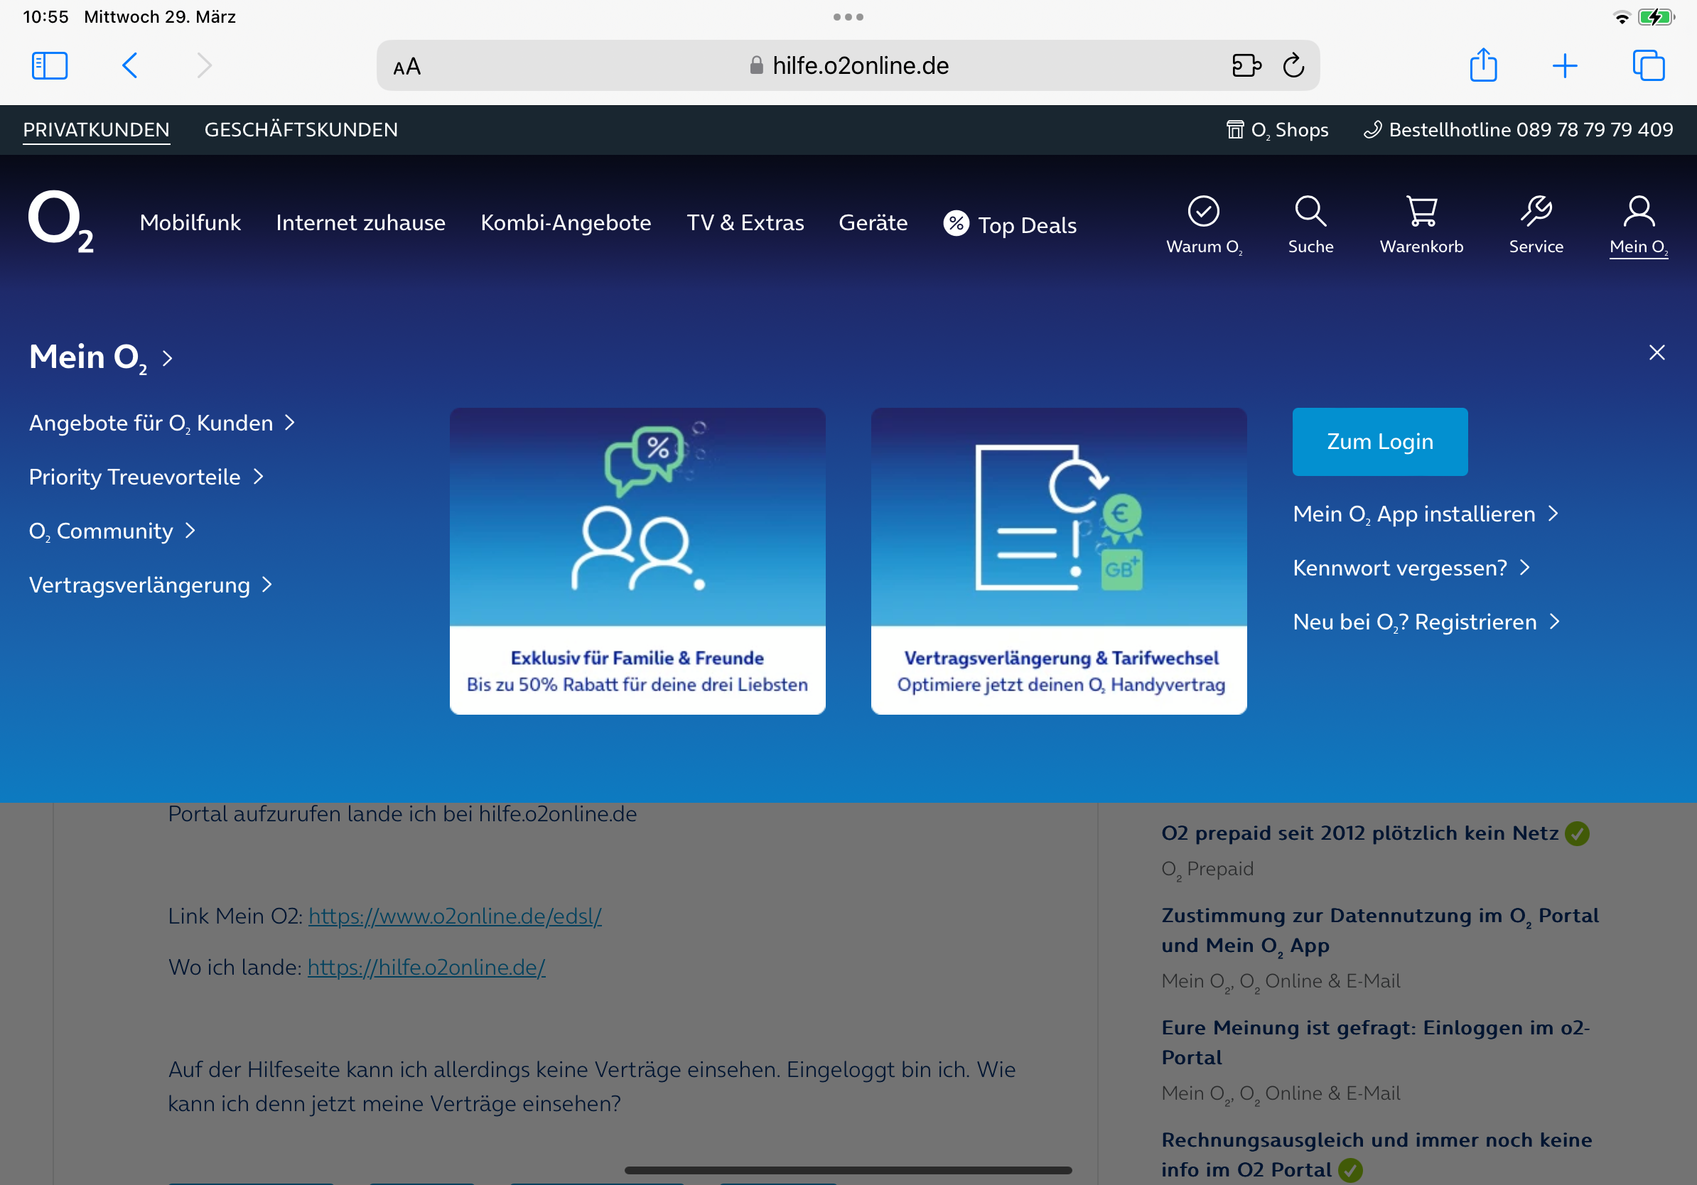Screen dimensions: 1697x1185
Task: Open the Suche search icon
Action: click(x=1310, y=225)
